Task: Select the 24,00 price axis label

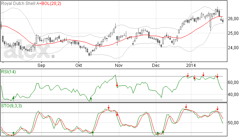Action: tap(233, 48)
